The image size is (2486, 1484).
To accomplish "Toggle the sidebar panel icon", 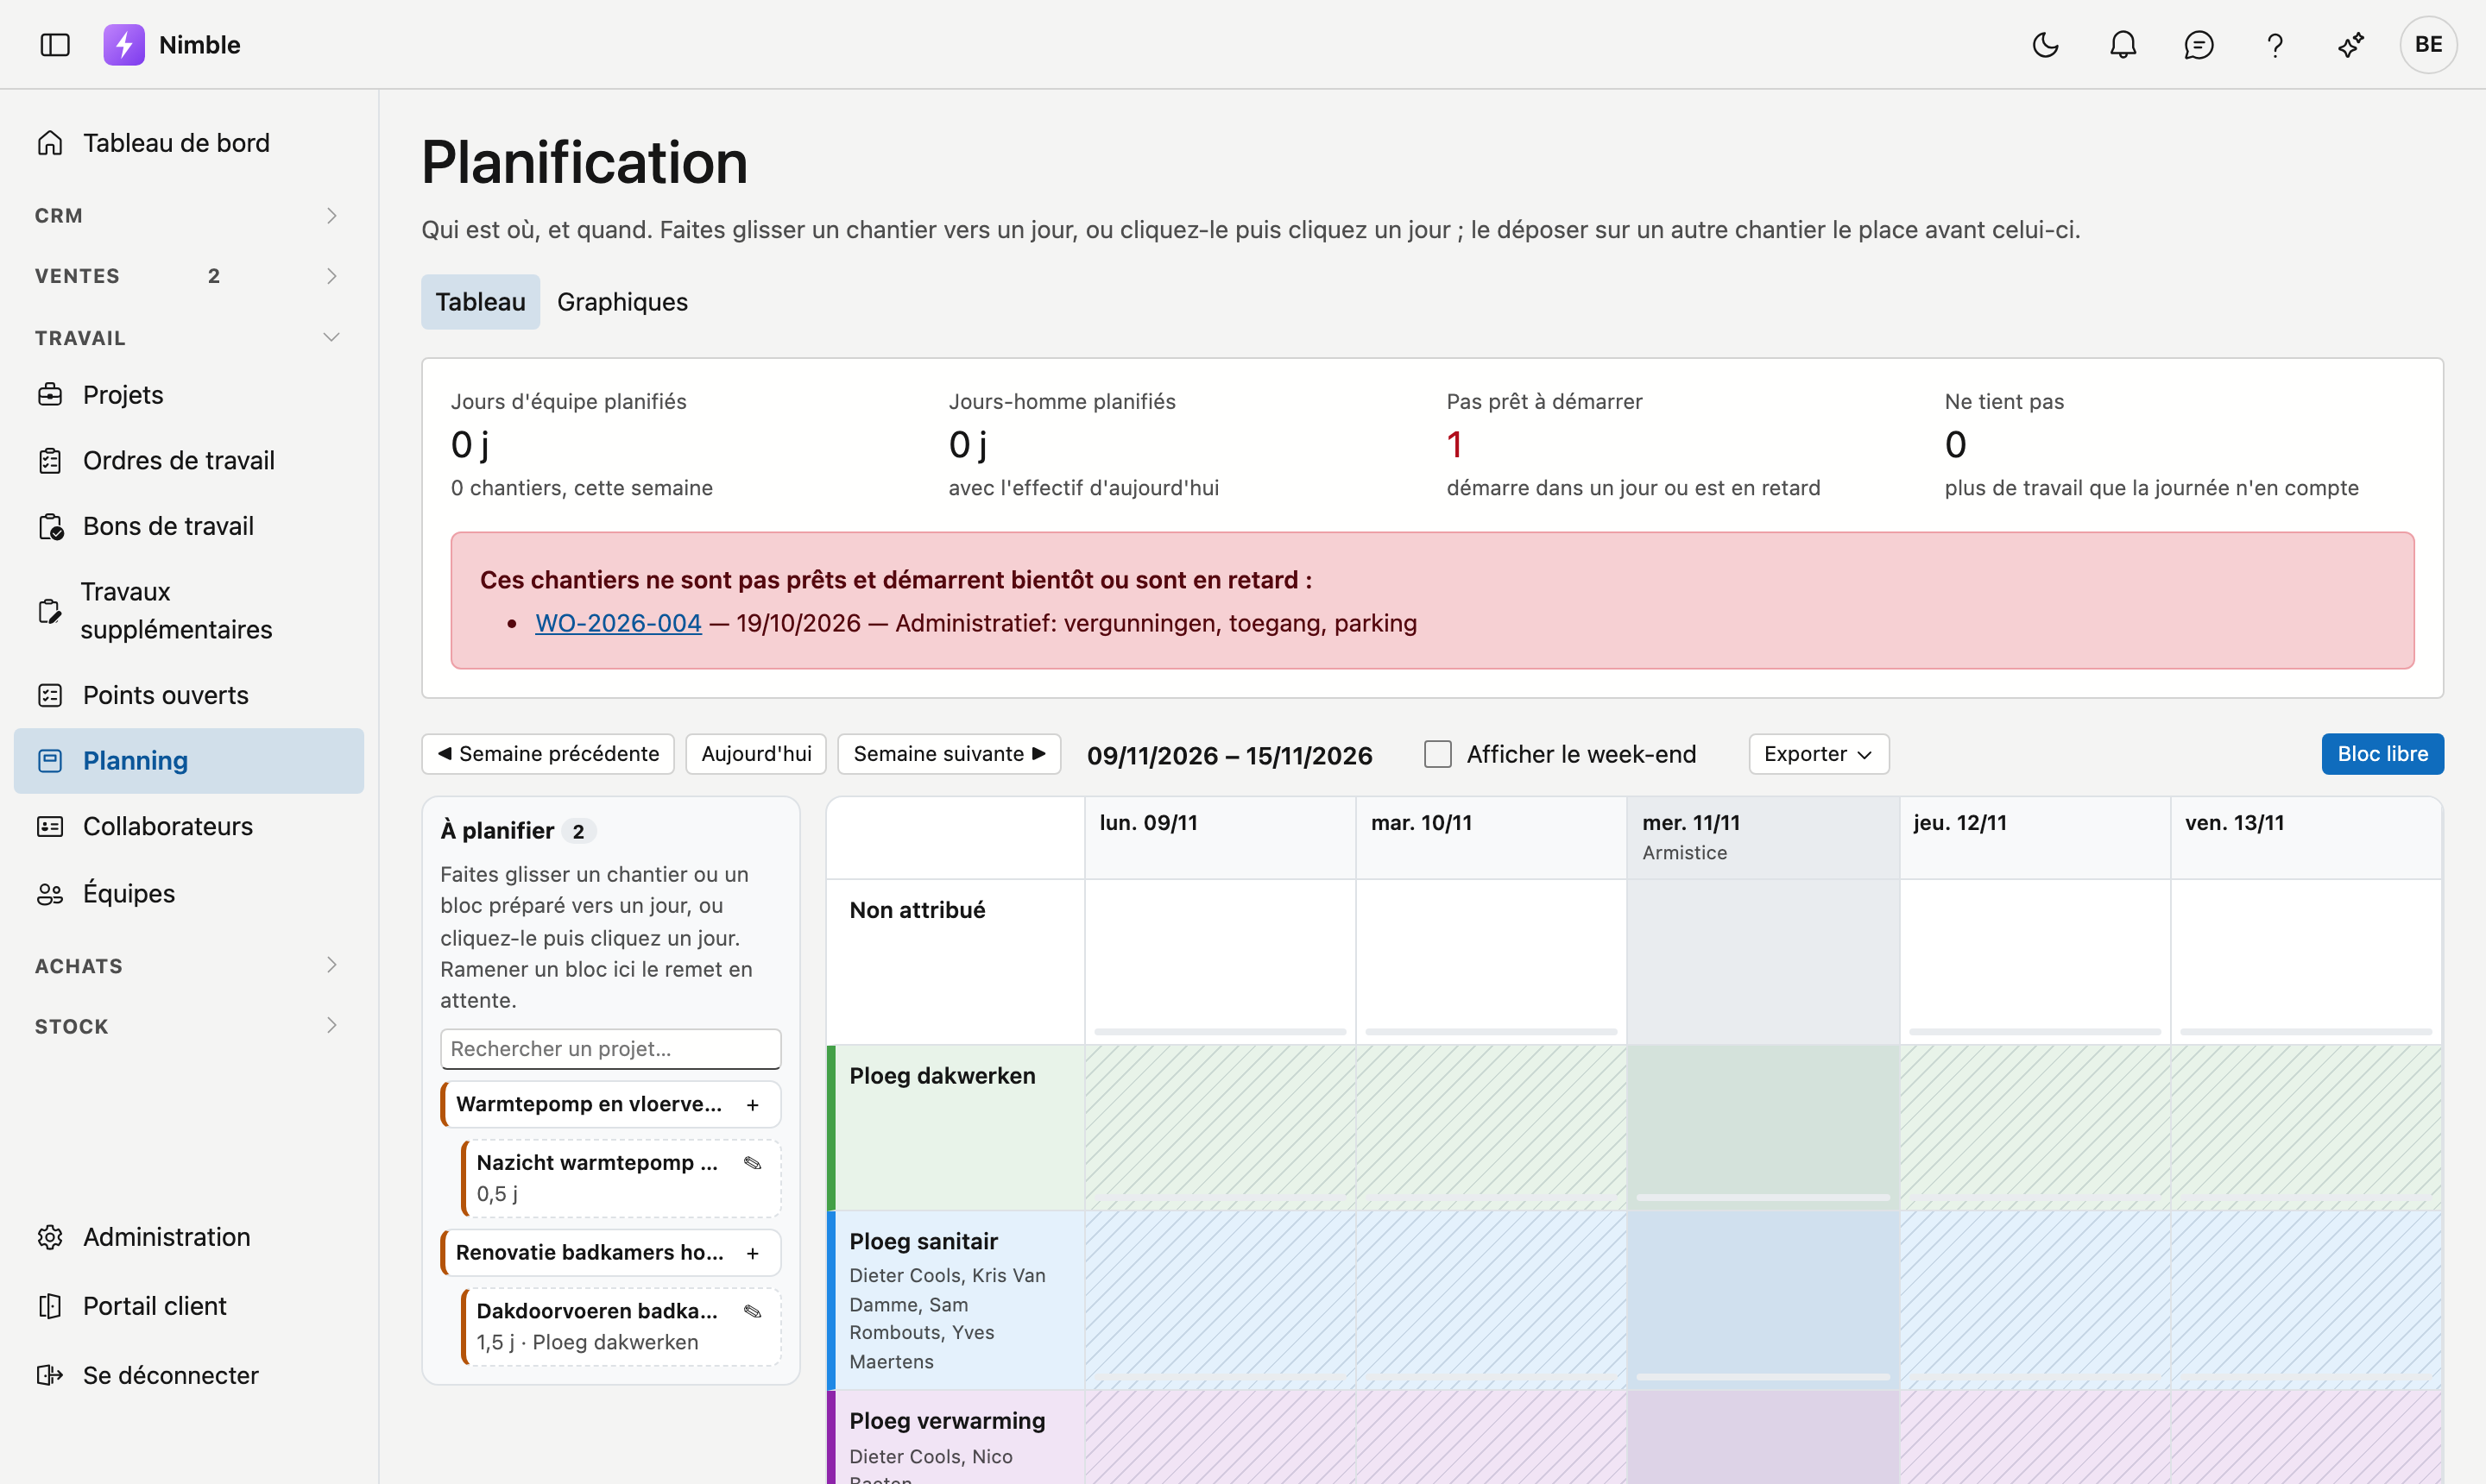I will 55,45.
